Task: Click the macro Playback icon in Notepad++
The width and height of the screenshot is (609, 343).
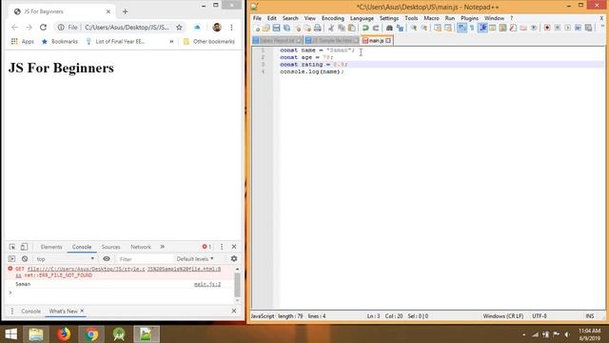Action: pyautogui.click(x=568, y=28)
